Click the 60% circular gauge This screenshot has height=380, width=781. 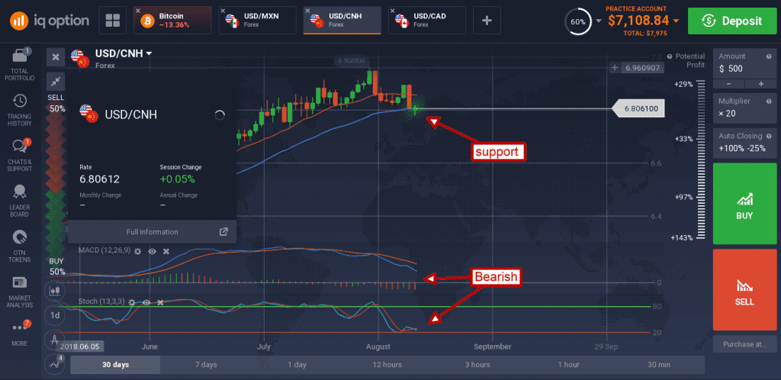coord(578,21)
